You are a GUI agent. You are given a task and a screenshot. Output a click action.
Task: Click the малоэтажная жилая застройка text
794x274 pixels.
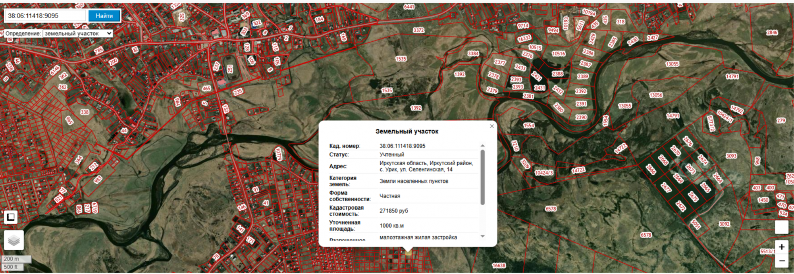(x=418, y=237)
